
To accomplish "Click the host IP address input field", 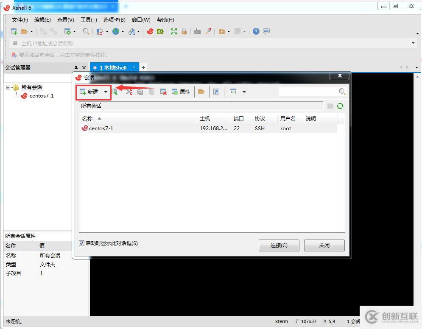I will (x=212, y=43).
